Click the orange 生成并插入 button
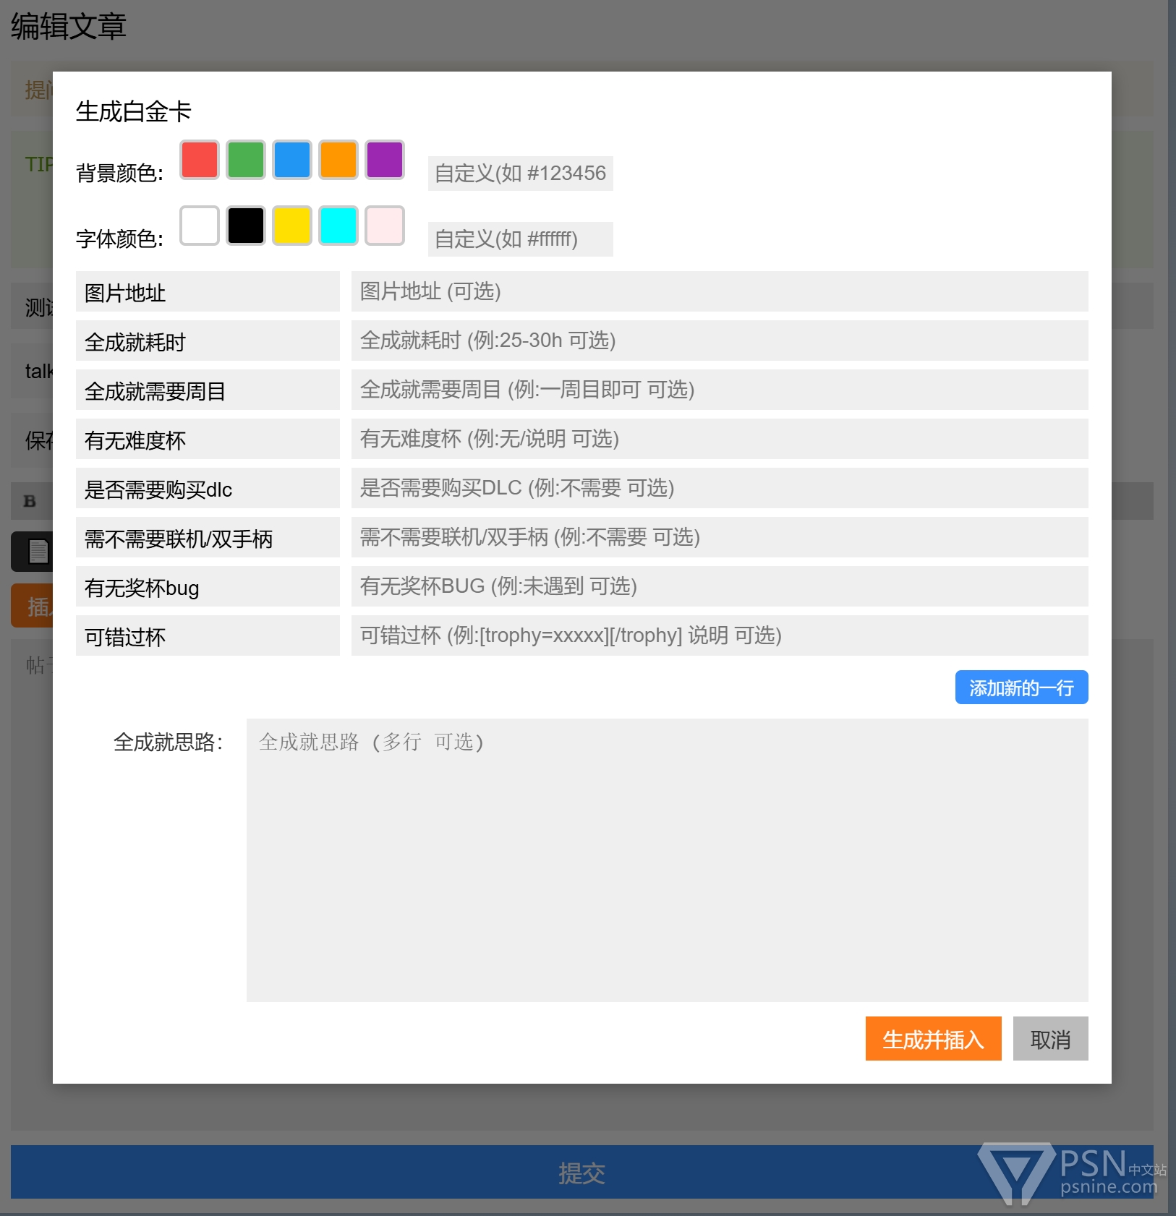 click(x=933, y=1039)
